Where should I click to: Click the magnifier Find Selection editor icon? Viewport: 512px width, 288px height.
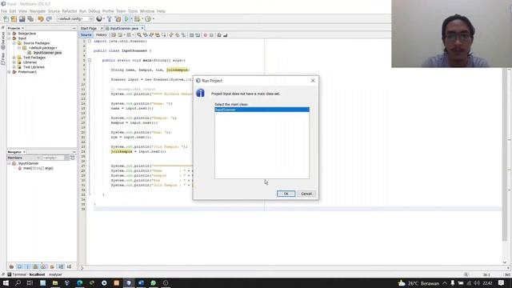point(139,35)
